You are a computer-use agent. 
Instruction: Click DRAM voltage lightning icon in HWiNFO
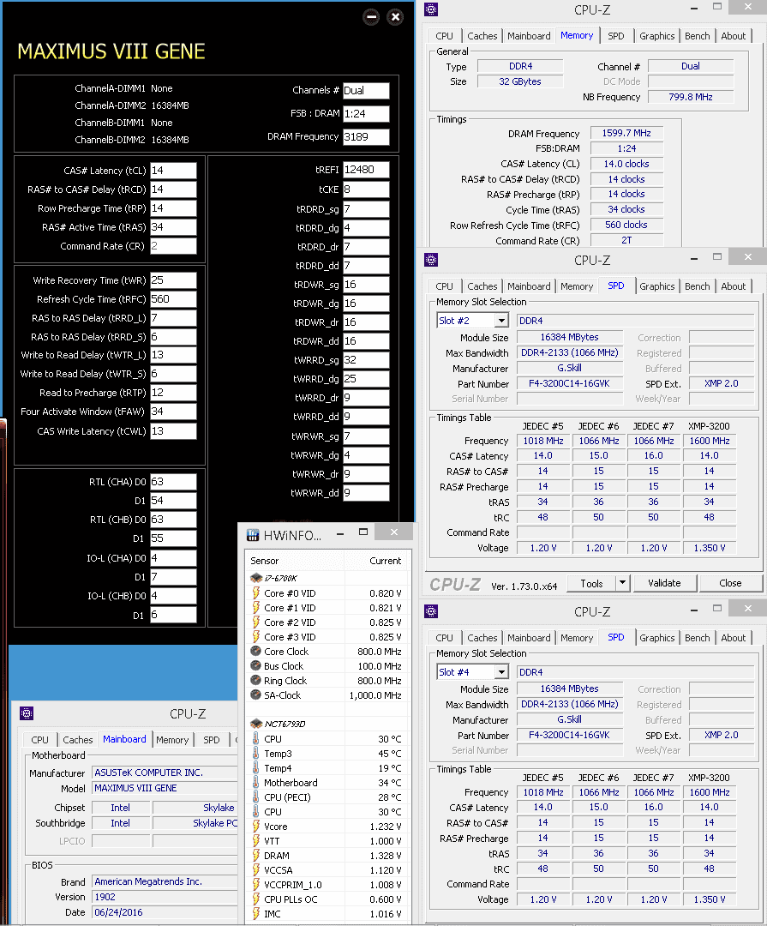pyautogui.click(x=255, y=855)
